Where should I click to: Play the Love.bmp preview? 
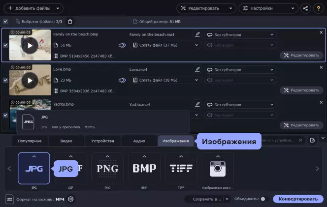(30, 80)
